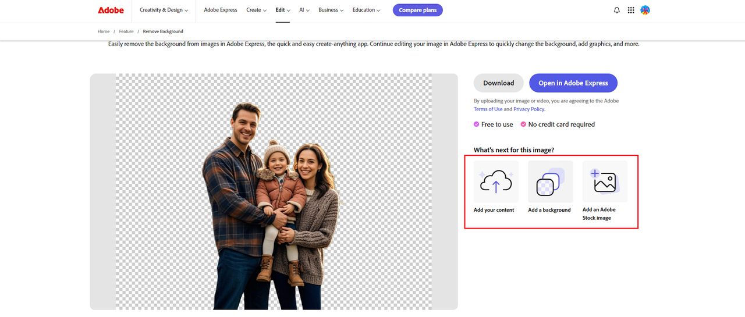Click the Free to use text
Screen dimensions: 745x317
(x=497, y=124)
